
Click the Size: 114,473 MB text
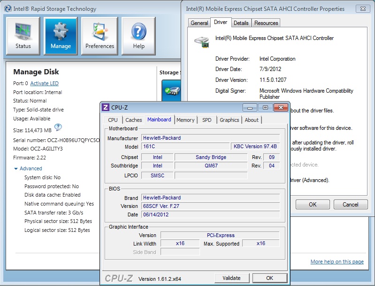click(x=32, y=130)
